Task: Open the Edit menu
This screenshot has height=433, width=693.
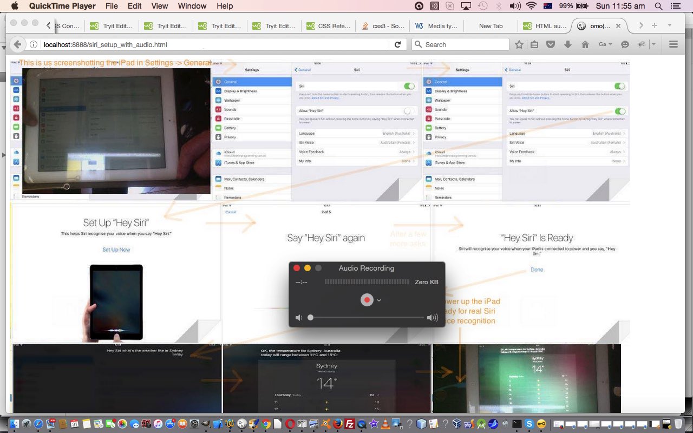Action: point(134,6)
